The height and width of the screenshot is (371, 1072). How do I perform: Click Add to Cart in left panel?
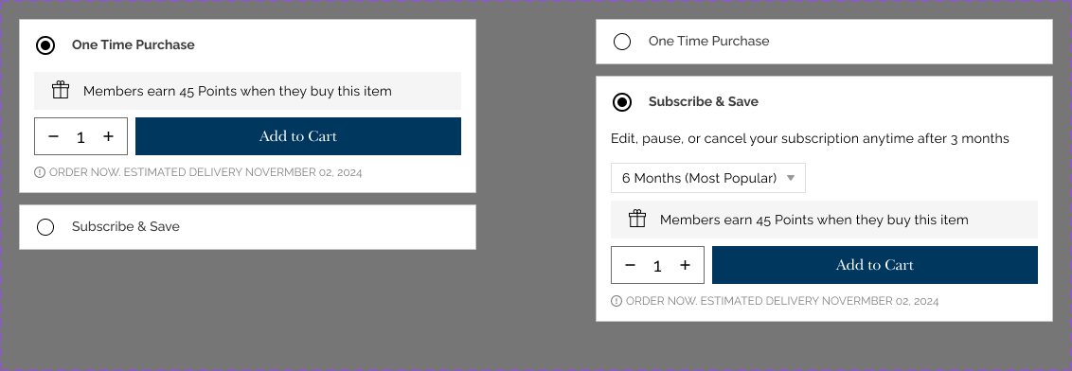[x=298, y=136]
